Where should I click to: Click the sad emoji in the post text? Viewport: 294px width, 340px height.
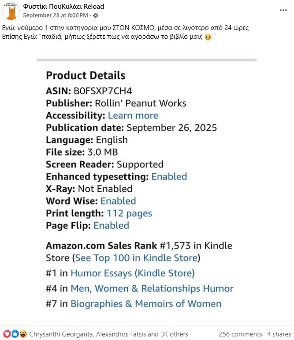tap(208, 37)
